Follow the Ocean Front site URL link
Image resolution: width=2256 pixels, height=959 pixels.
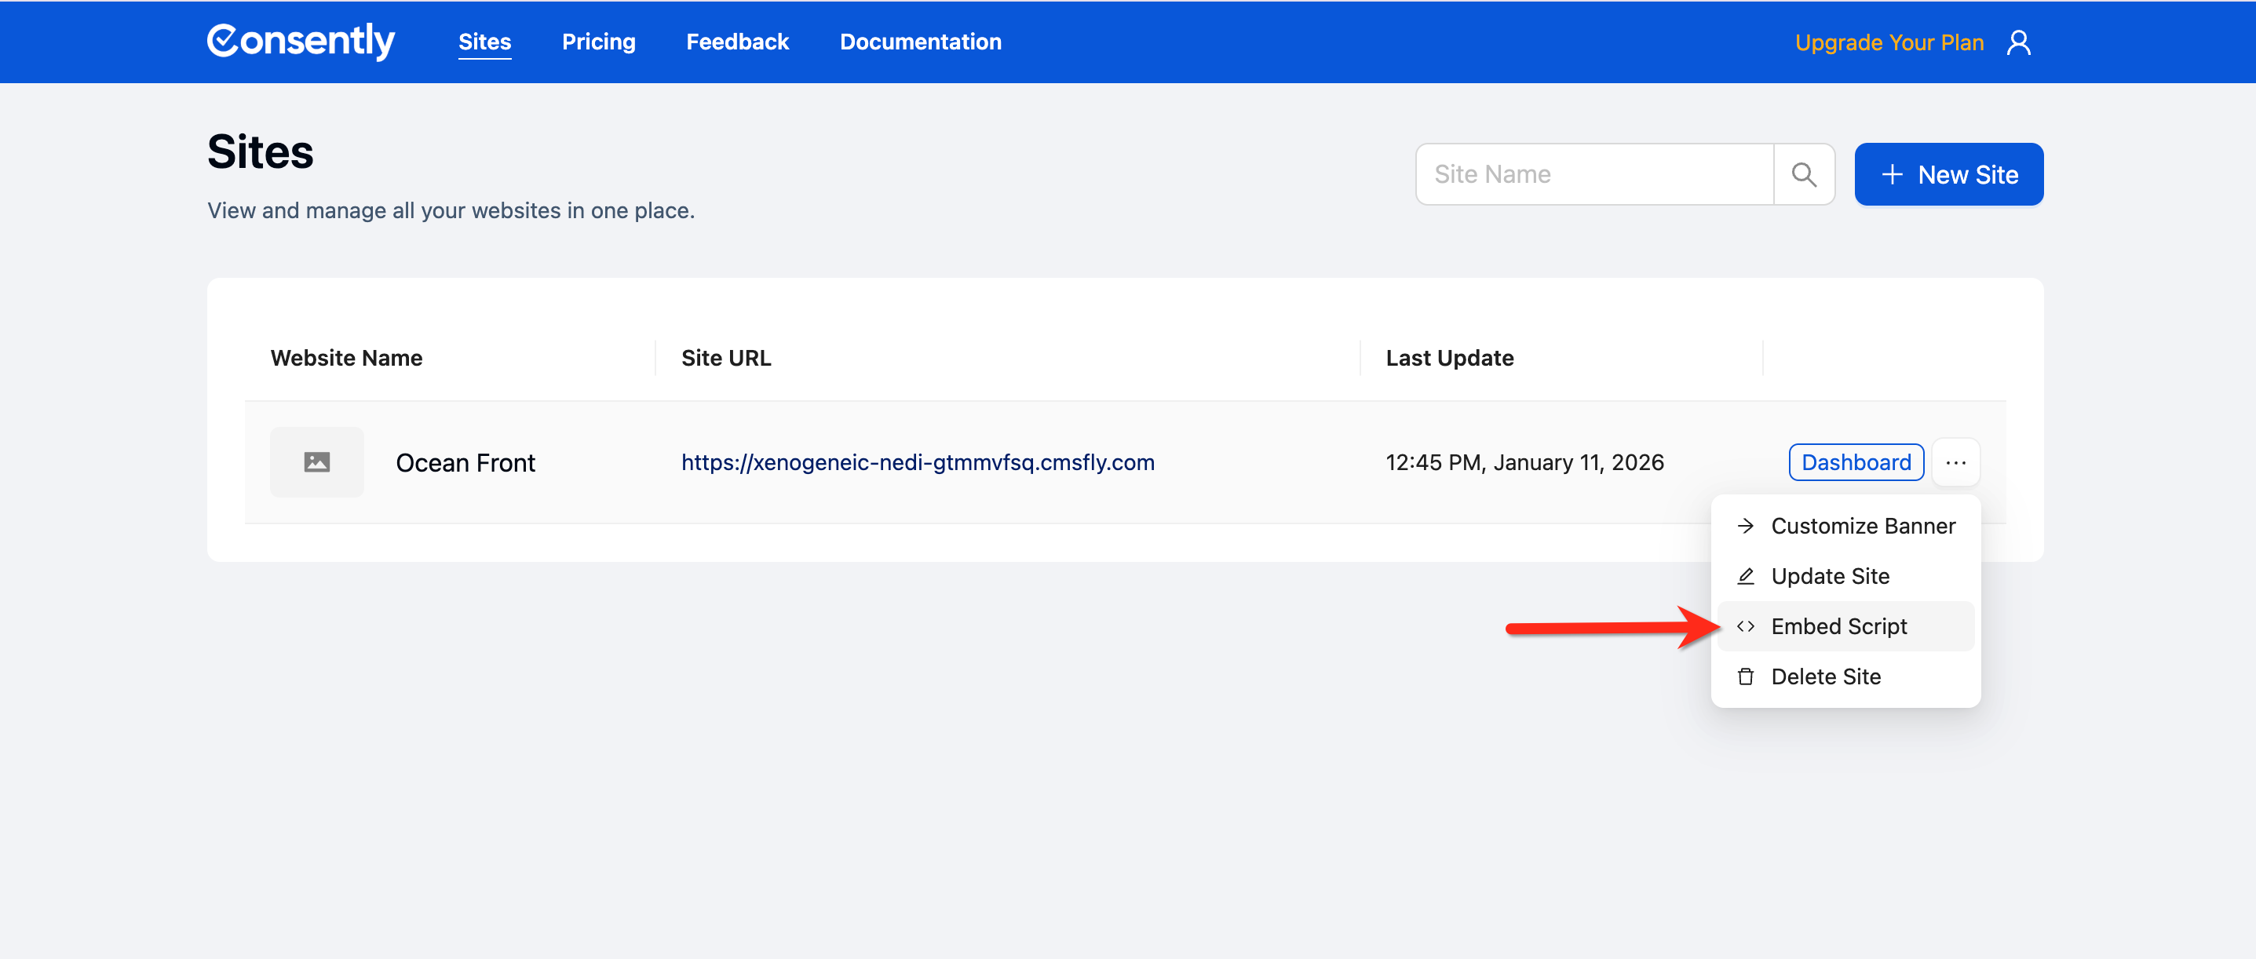[917, 461]
